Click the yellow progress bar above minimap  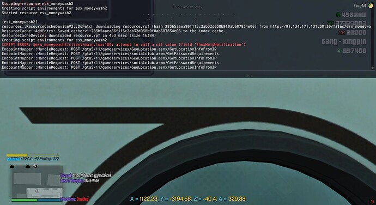click(32, 155)
